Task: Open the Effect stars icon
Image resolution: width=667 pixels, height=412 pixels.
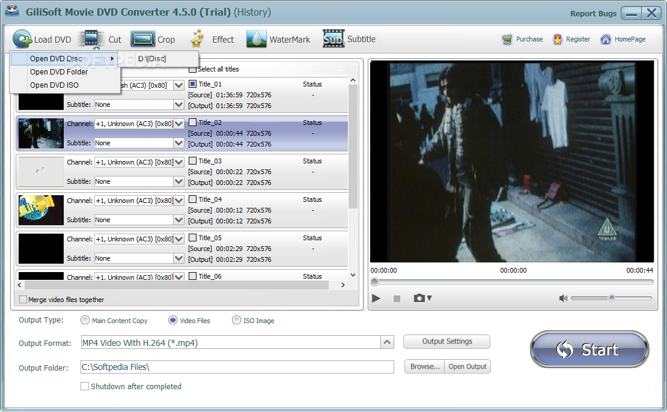Action: pos(197,38)
